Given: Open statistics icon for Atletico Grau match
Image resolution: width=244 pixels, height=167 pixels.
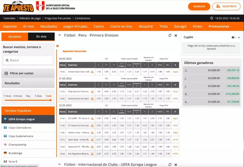Looking at the screenshot, I should tap(92, 133).
